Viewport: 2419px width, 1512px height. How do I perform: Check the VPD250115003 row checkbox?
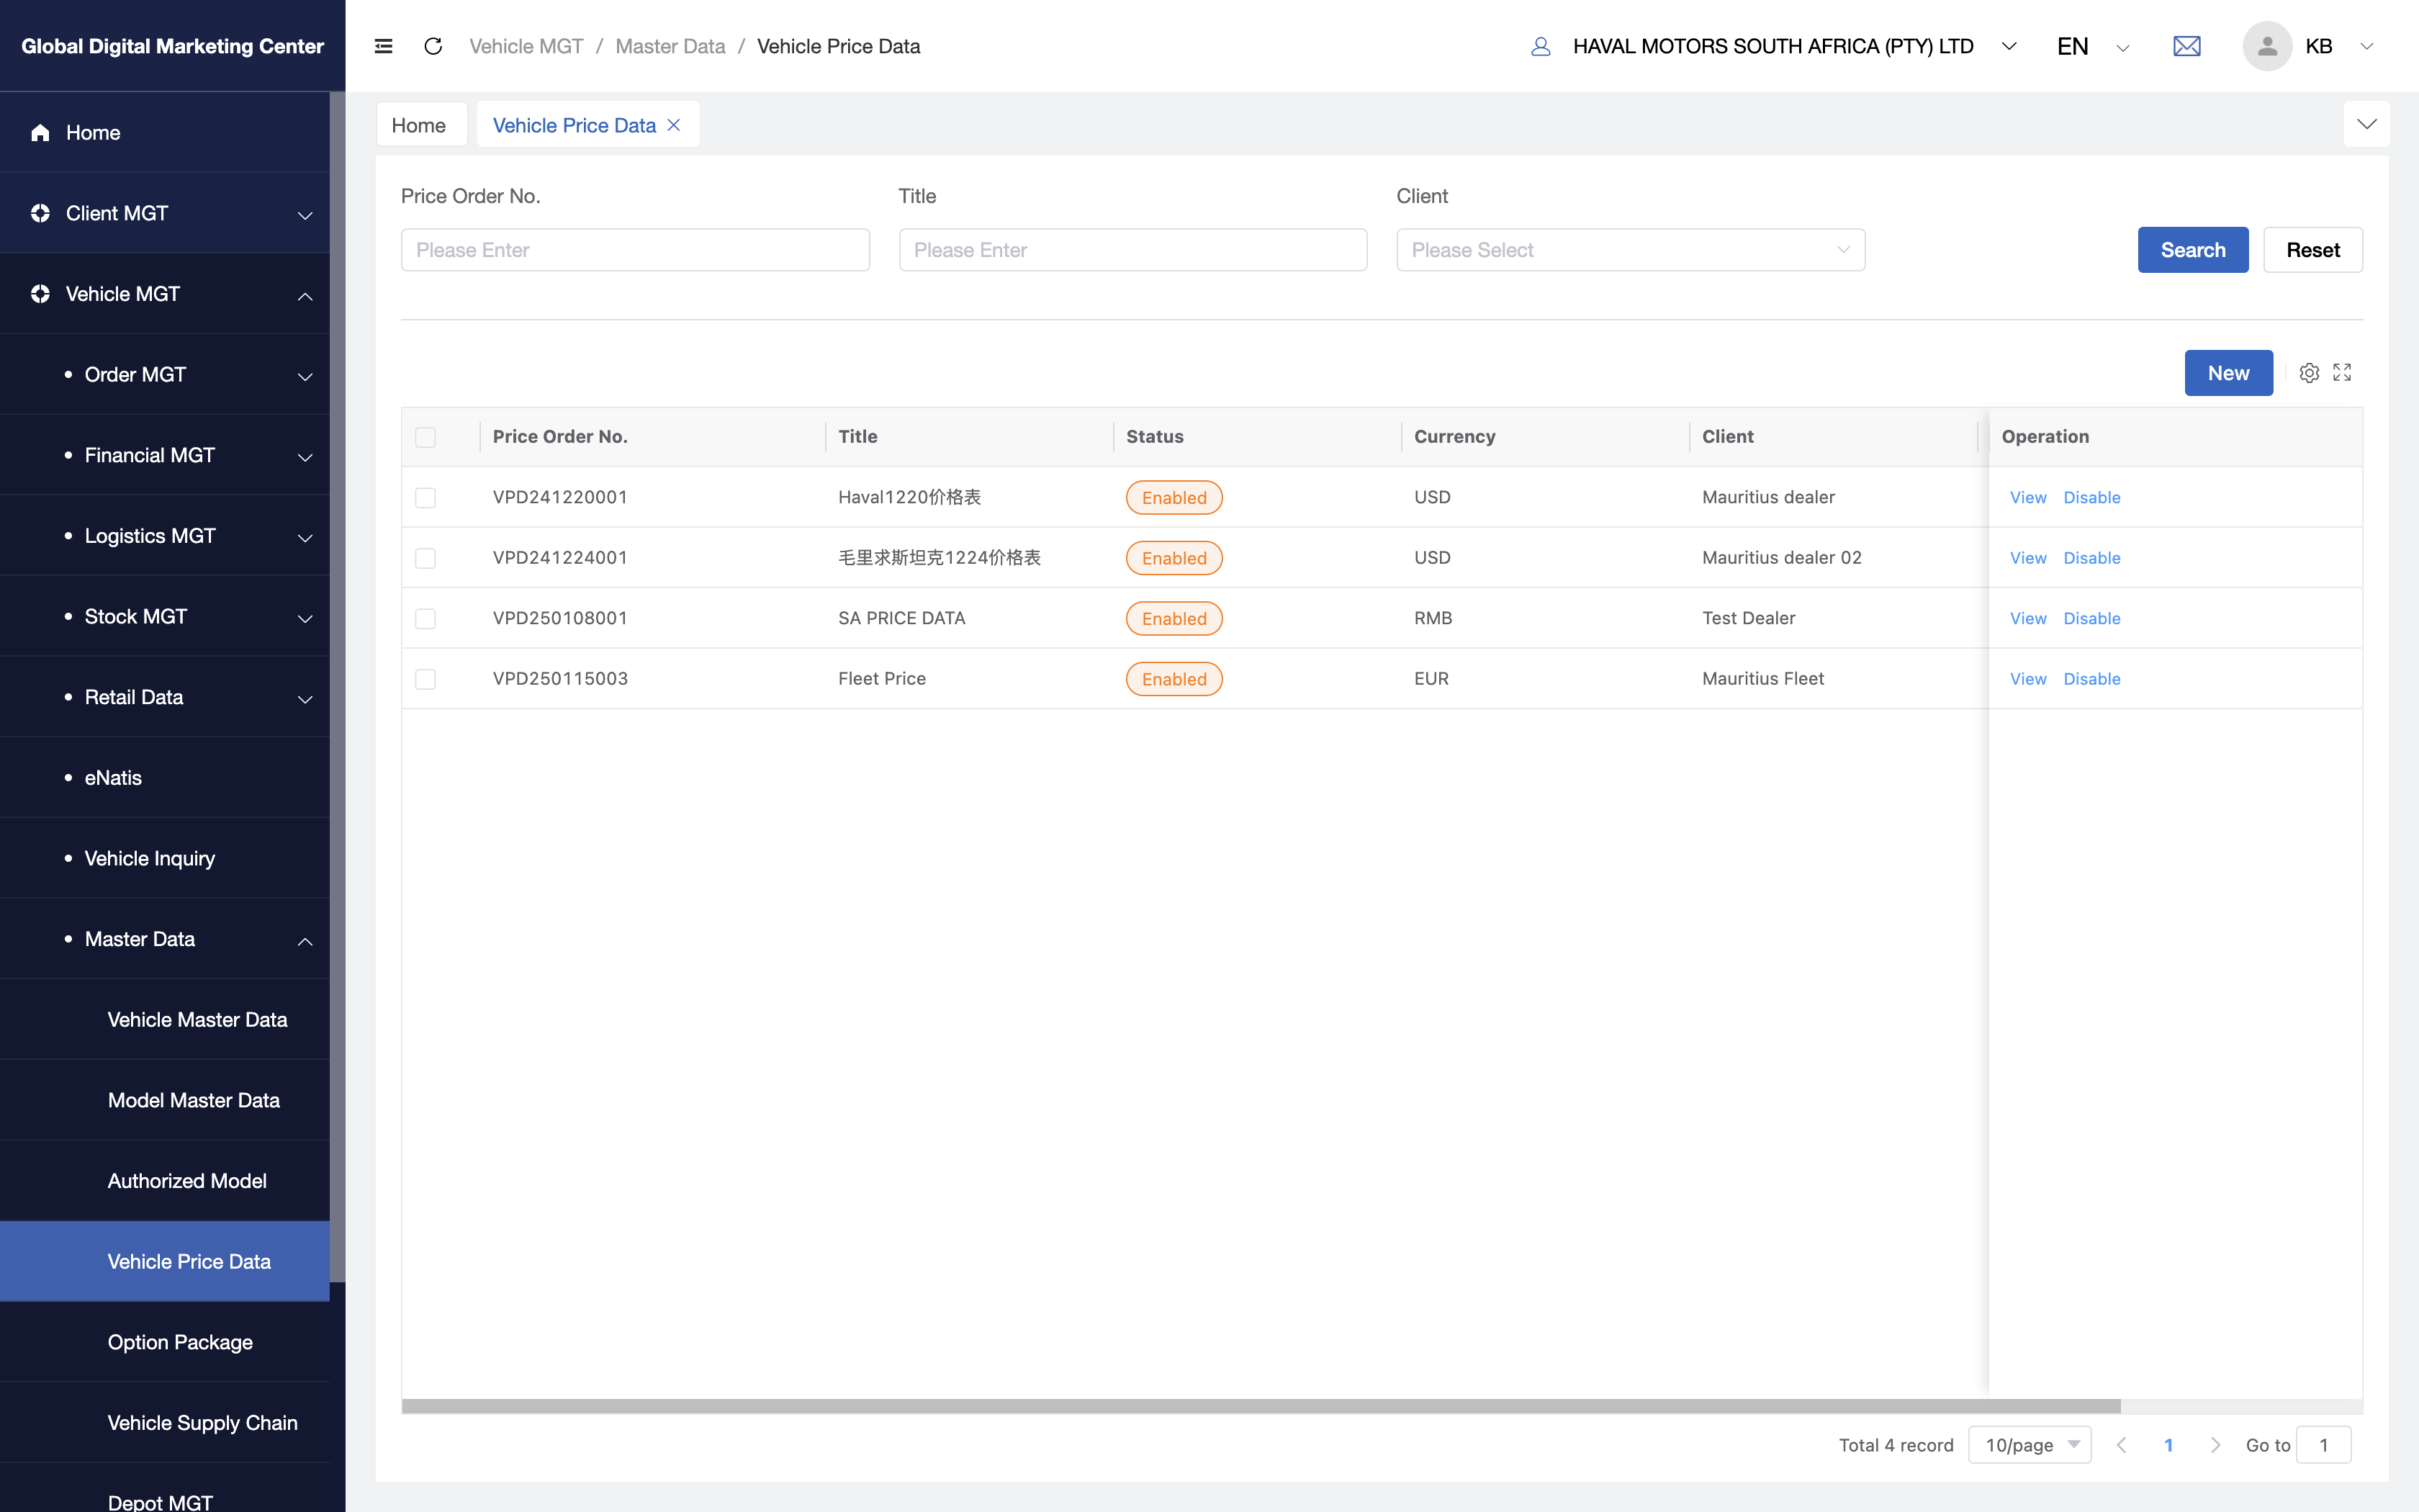(x=425, y=679)
